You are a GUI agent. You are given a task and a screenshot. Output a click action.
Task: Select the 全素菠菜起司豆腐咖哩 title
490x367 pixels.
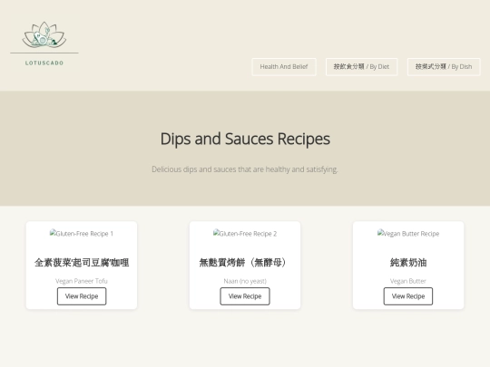(82, 263)
